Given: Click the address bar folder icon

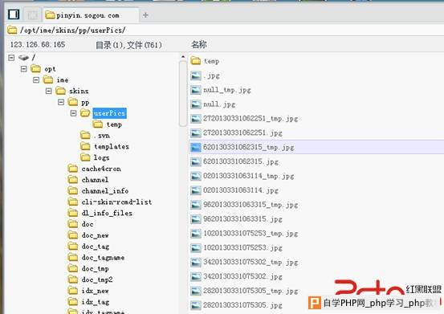Looking at the screenshot, I should [12, 30].
